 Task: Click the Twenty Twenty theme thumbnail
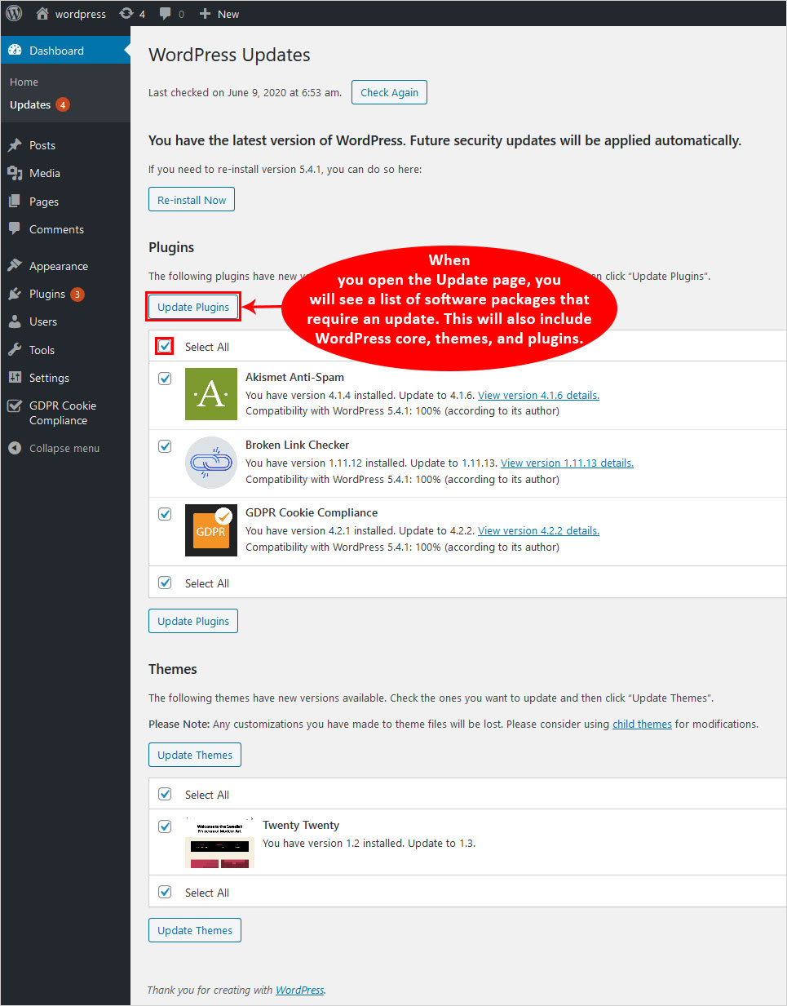219,844
